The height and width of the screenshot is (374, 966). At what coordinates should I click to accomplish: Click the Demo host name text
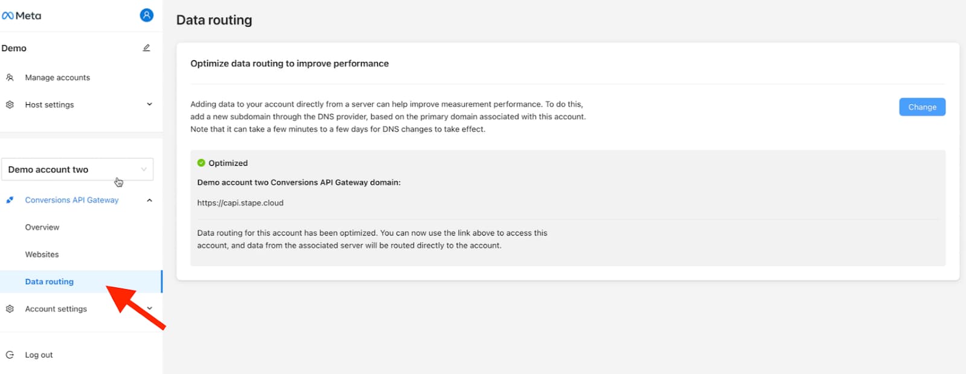pyautogui.click(x=14, y=48)
